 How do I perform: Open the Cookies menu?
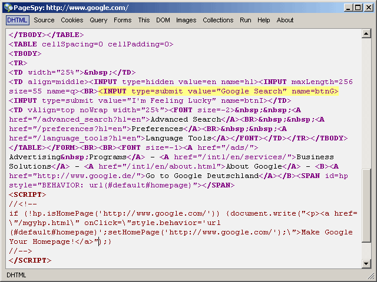pyautogui.click(x=72, y=20)
